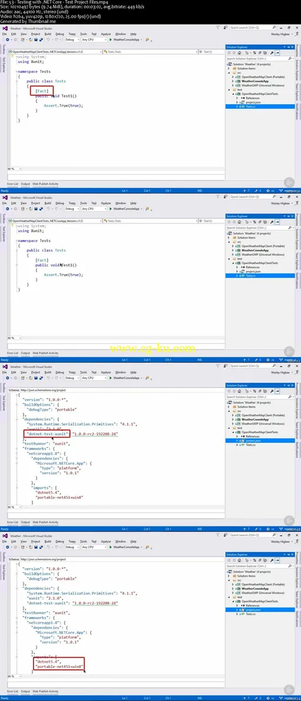Expand the References node in the third frame
Image resolution: width=301 pixels, height=701 pixels.
[237, 436]
